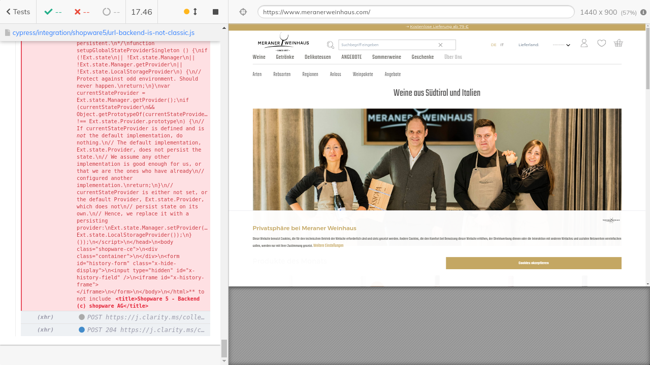This screenshot has width=650, height=365.
Task: Stop the running Cypress test
Action: [215, 12]
